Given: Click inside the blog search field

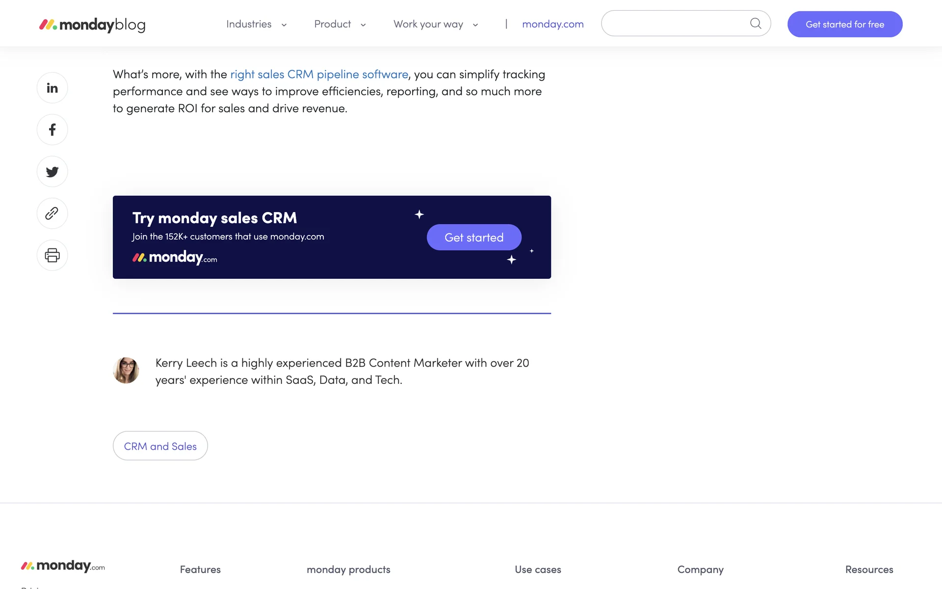Looking at the screenshot, I should (675, 24).
